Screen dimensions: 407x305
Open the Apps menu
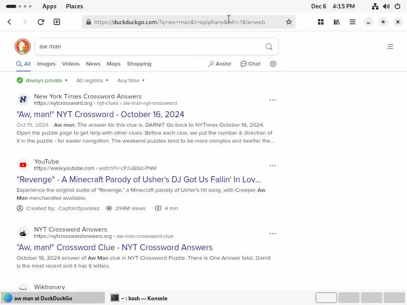[49, 6]
